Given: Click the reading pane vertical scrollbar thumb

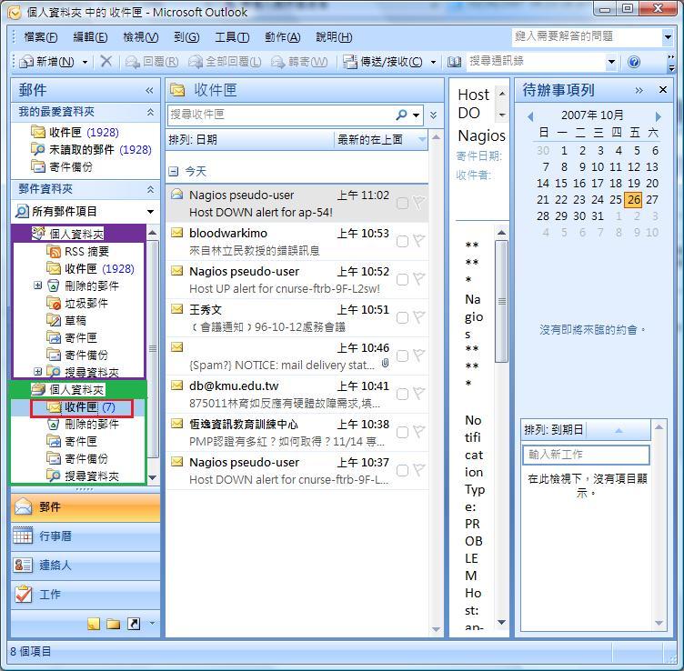Looking at the screenshot, I should (x=502, y=301).
